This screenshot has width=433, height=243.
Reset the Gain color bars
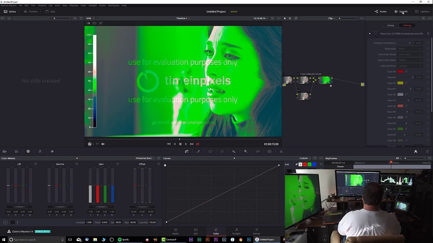point(117,164)
